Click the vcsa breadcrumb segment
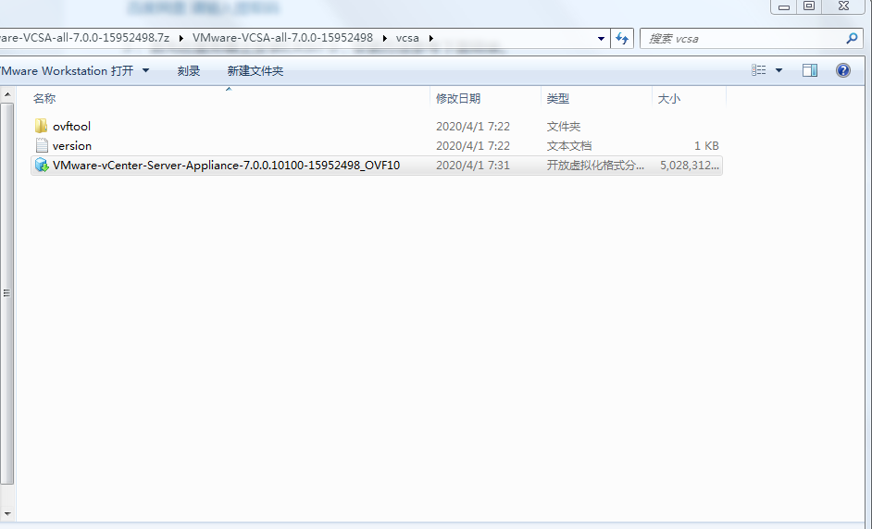Viewport: 872px width, 529px height. click(x=407, y=38)
